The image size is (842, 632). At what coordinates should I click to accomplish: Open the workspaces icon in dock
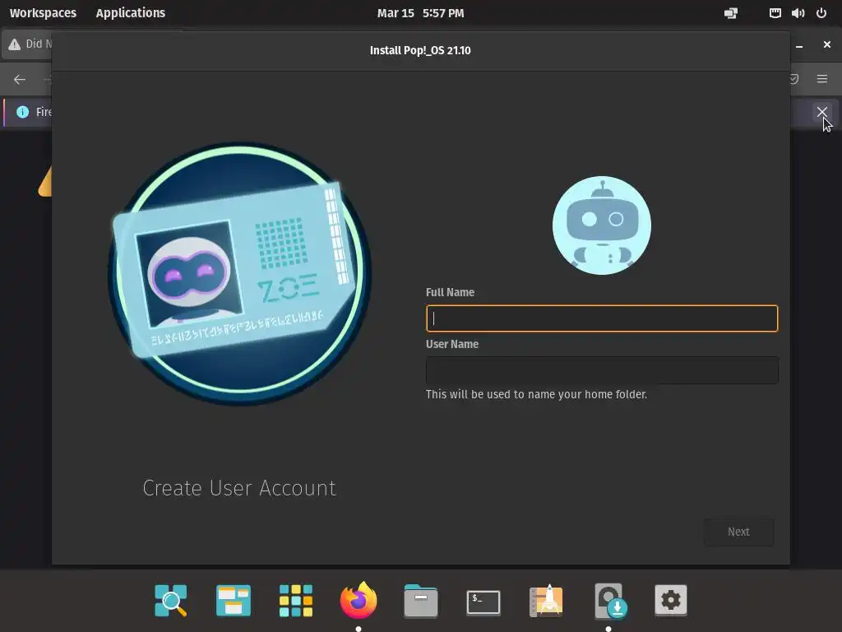pyautogui.click(x=233, y=600)
